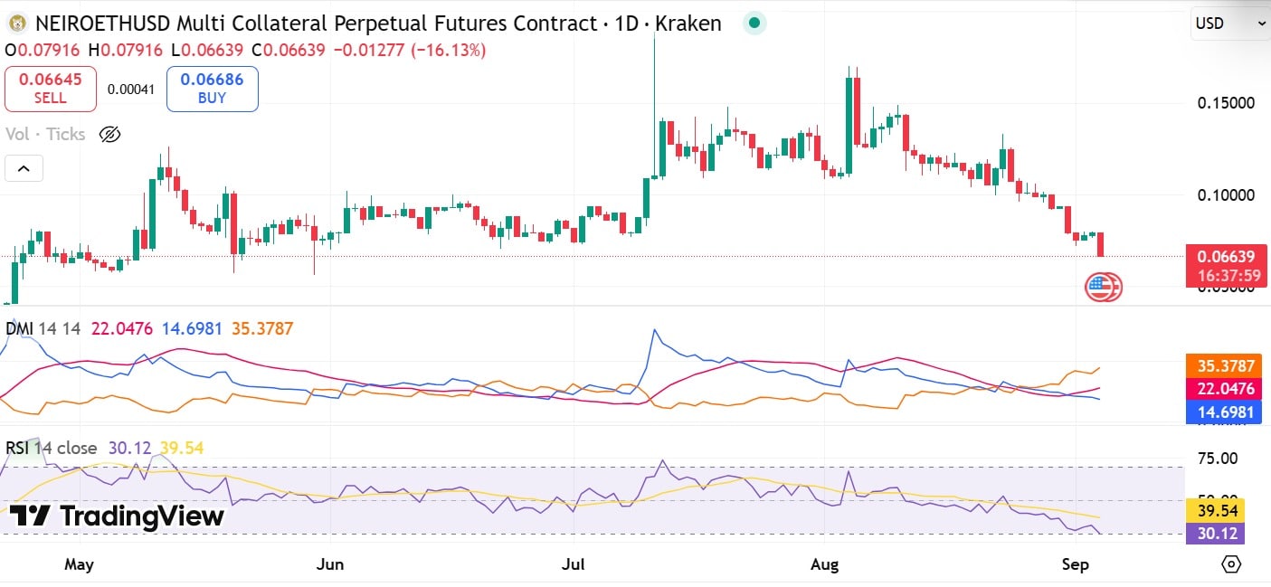Image resolution: width=1271 pixels, height=587 pixels.
Task: Click the crossed-eye icon next to Vol Ticks
Action: click(109, 134)
